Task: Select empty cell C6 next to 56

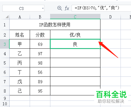Action: tap(75, 72)
